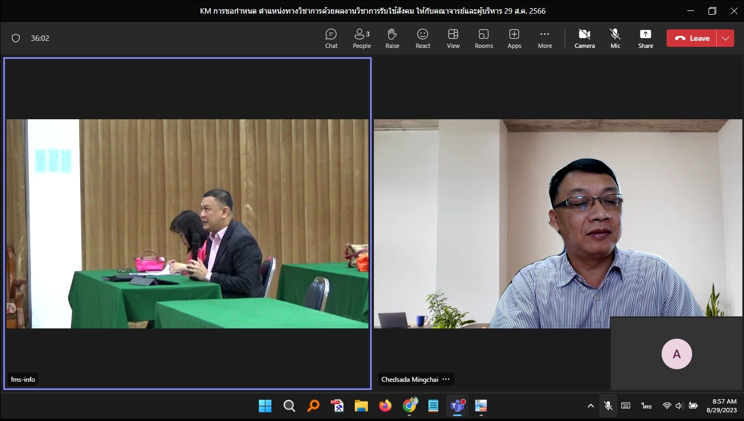744x421 pixels.
Task: Show the People participants list
Action: [x=361, y=38]
